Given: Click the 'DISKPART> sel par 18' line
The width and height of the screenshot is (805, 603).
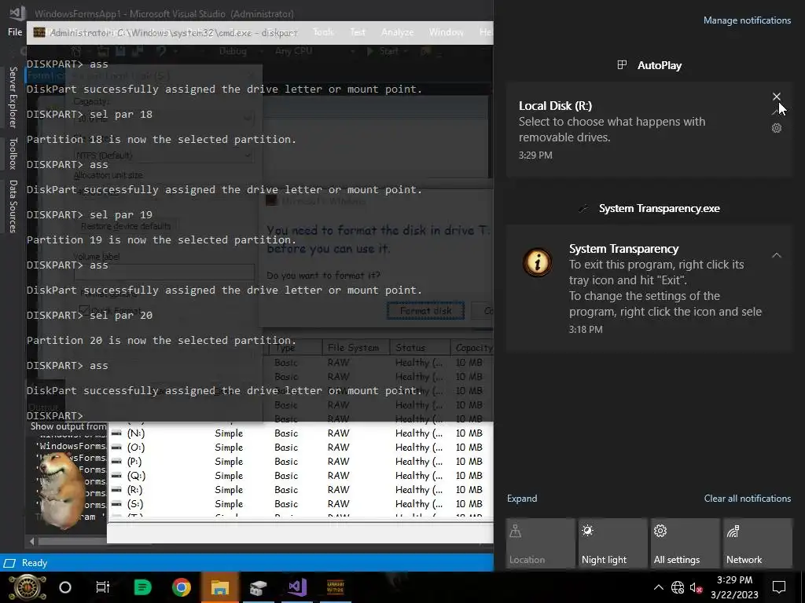Looking at the screenshot, I should tap(90, 115).
